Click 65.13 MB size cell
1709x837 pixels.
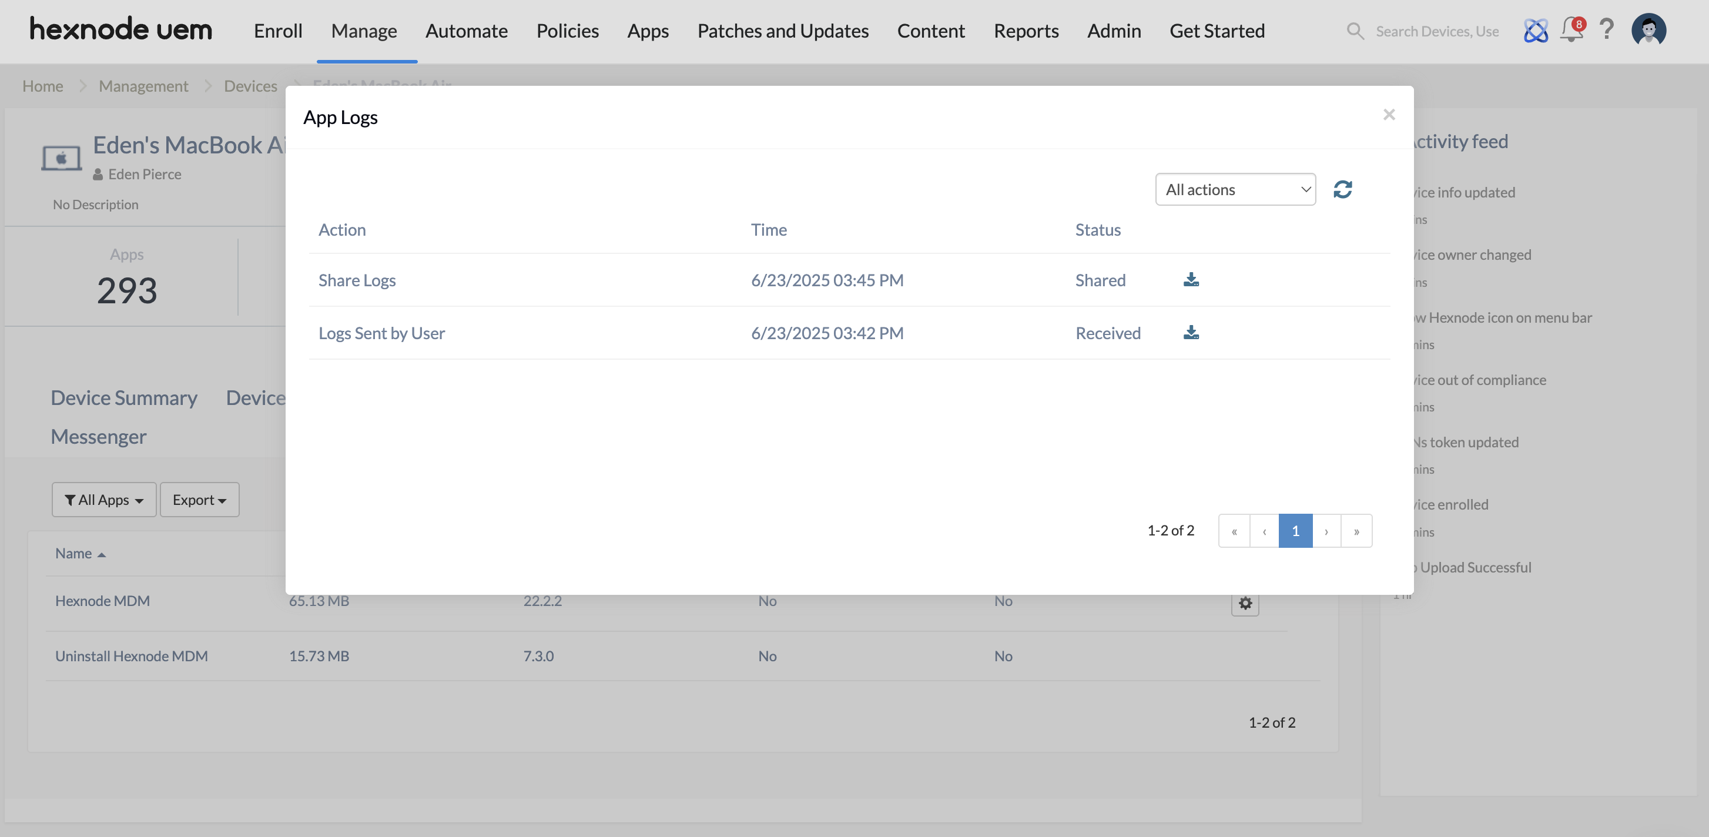point(319,600)
